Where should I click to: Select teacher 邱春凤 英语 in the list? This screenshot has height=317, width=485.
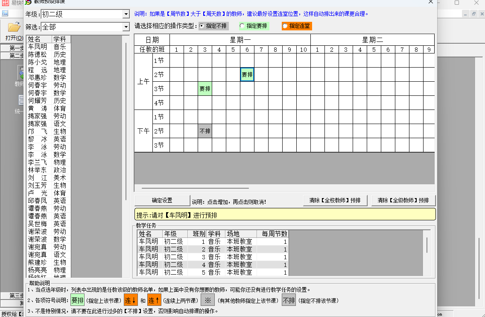point(49,201)
